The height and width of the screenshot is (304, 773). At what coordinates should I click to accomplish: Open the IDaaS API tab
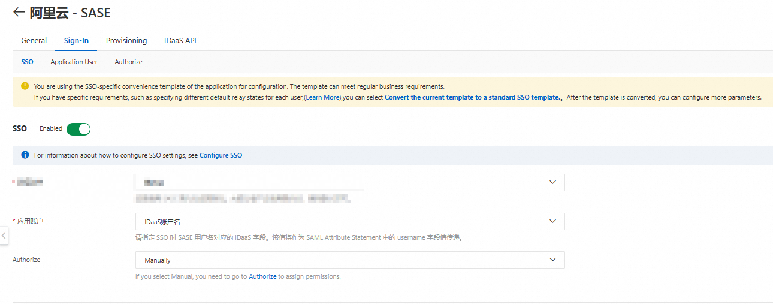coord(180,41)
